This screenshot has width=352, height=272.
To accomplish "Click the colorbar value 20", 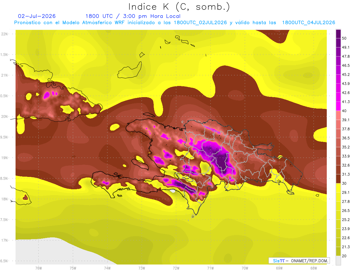I will coord(344,256).
